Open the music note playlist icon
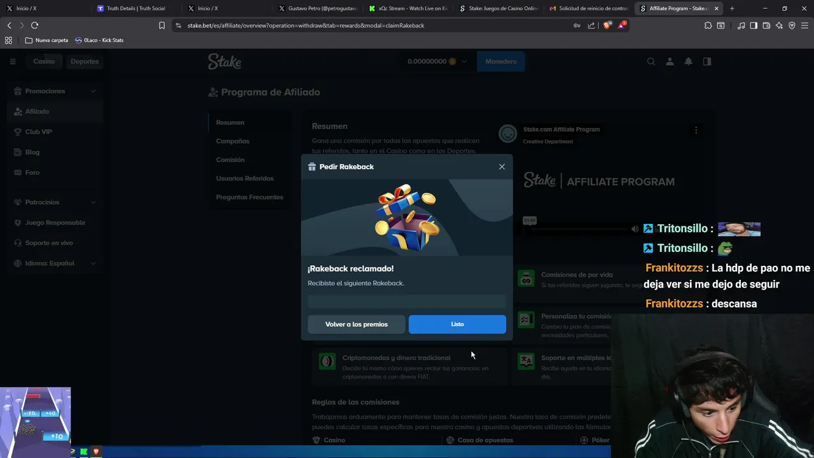Image resolution: width=814 pixels, height=458 pixels. click(x=741, y=25)
